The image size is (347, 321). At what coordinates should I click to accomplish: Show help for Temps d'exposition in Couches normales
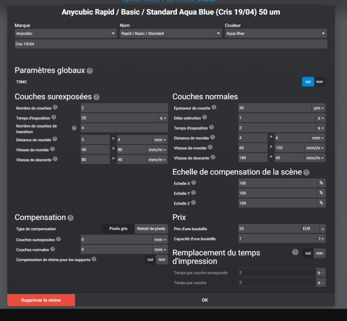pos(211,127)
